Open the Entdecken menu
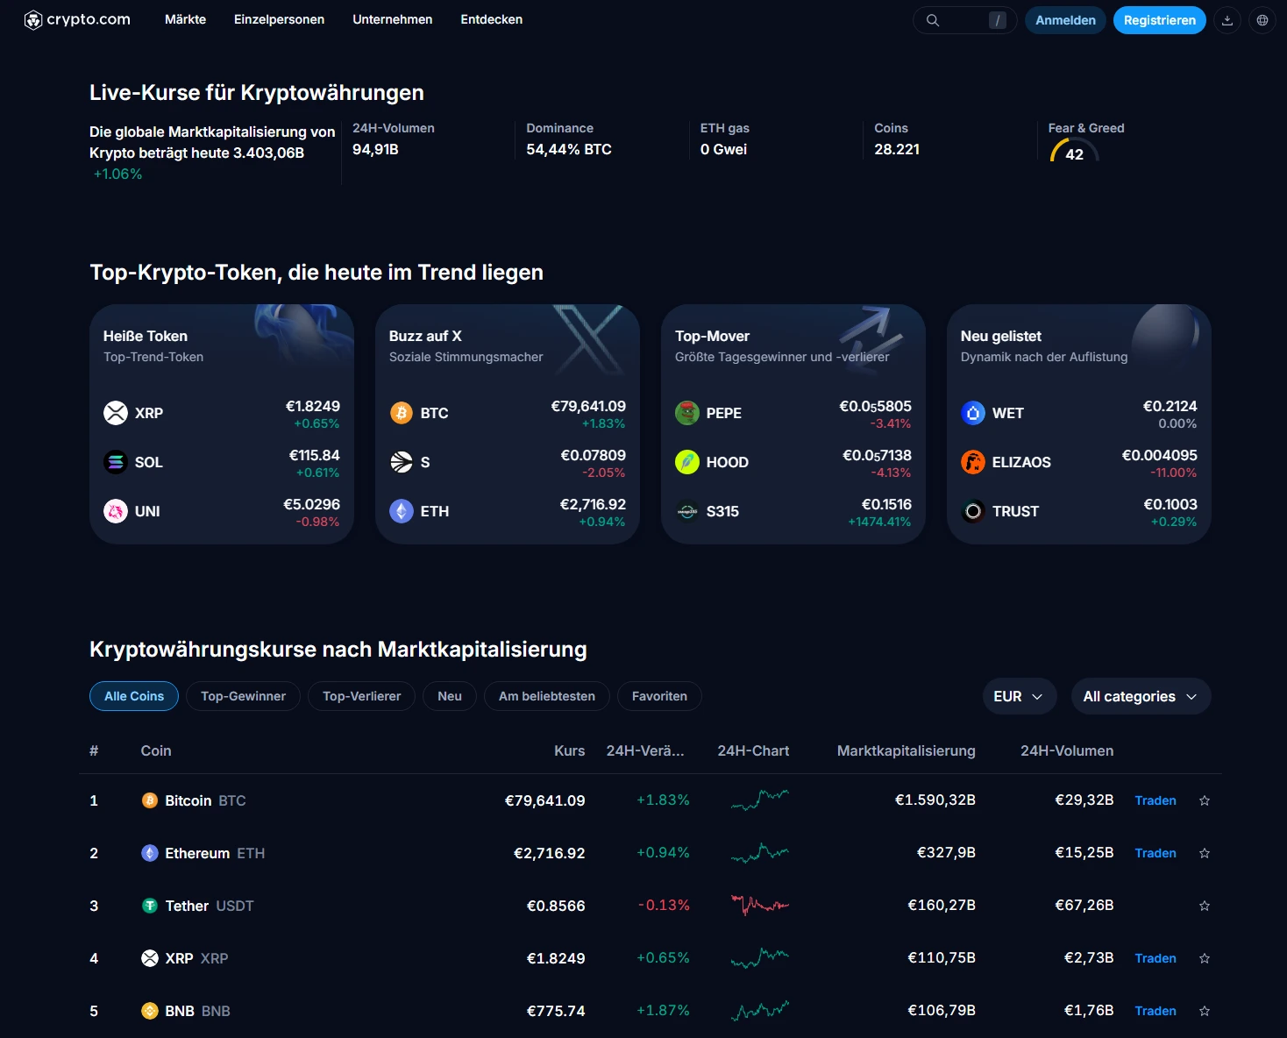This screenshot has width=1287, height=1038. click(492, 19)
